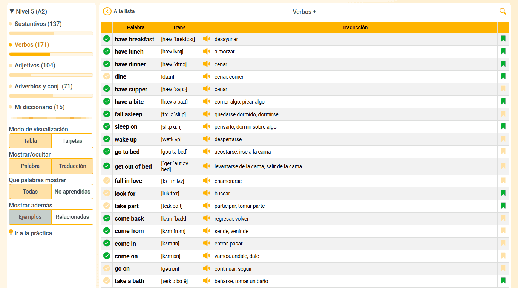The image size is (518, 288).
Task: Open the search magnifier icon
Action: point(503,11)
